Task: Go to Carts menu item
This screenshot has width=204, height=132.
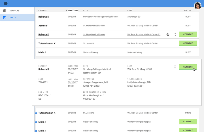Action: click(13, 18)
